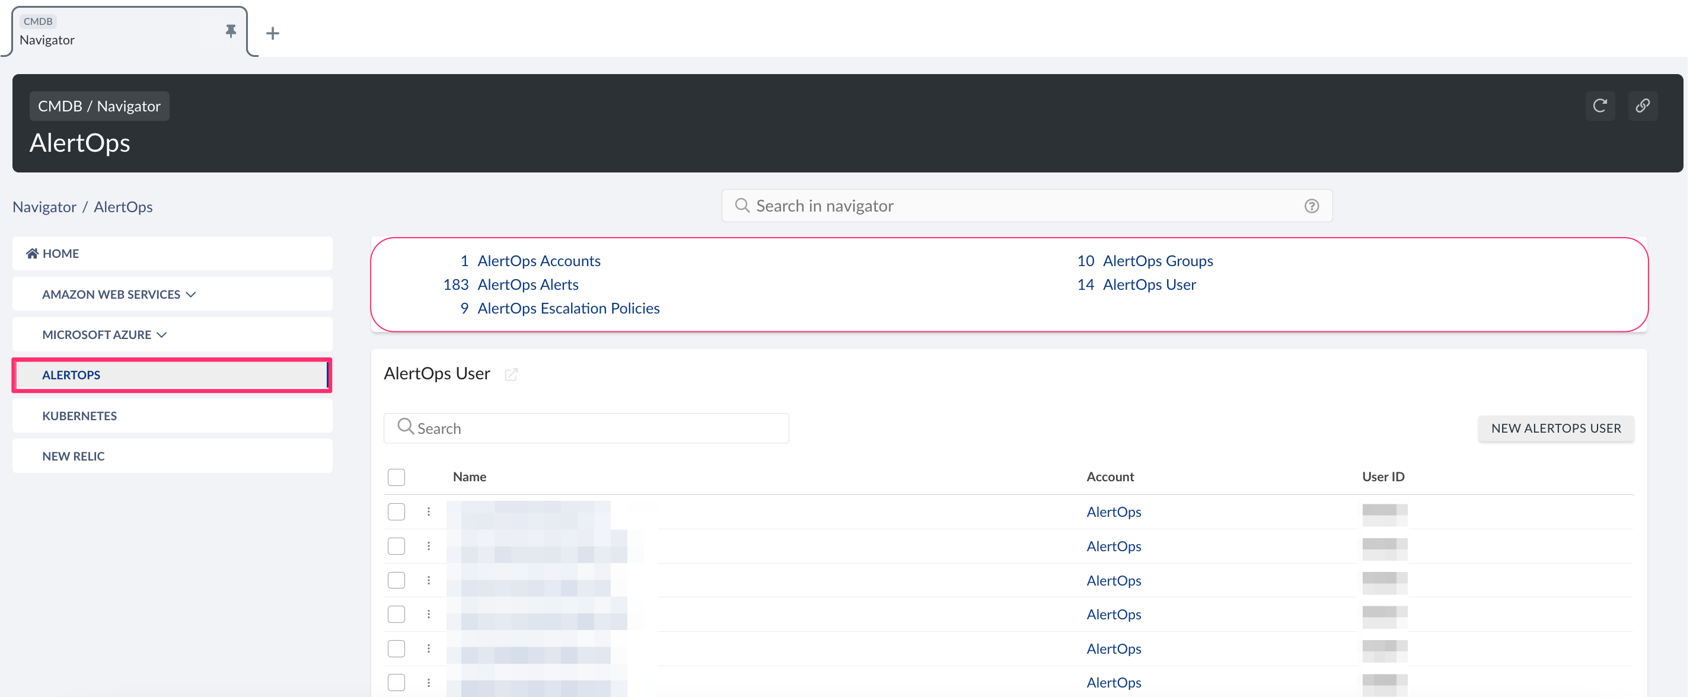The width and height of the screenshot is (1693, 697).
Task: Check the first user row checkbox
Action: (396, 511)
